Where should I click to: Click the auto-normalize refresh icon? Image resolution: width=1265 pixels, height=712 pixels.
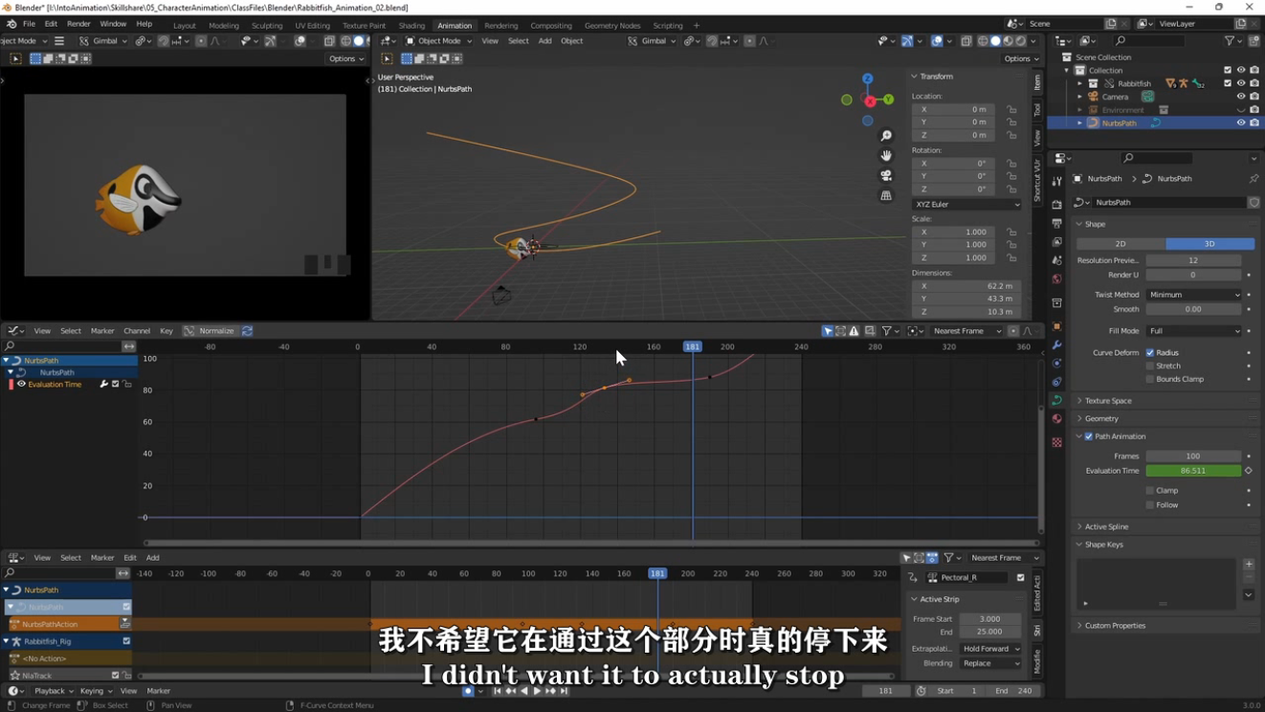247,331
